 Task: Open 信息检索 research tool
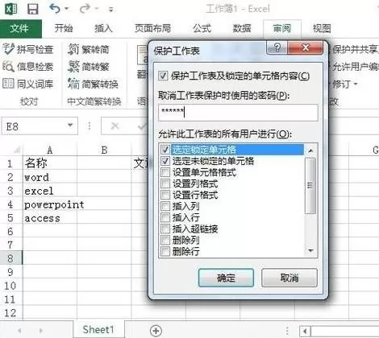[28, 67]
